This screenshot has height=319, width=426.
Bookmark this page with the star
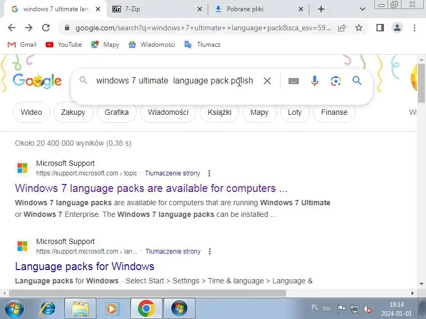[x=359, y=28]
